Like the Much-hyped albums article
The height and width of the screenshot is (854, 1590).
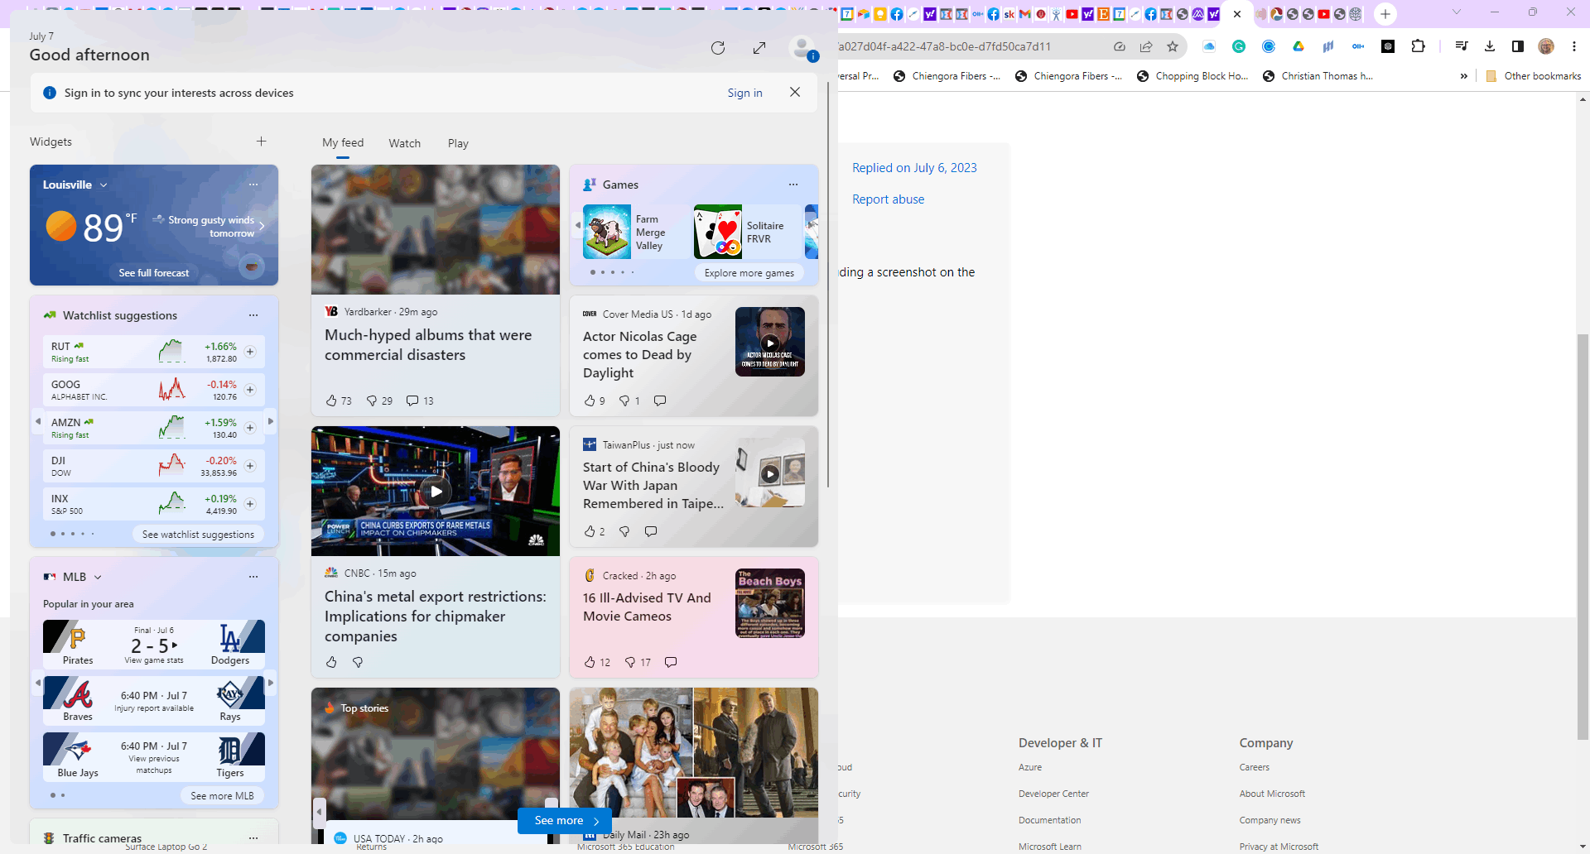332,401
